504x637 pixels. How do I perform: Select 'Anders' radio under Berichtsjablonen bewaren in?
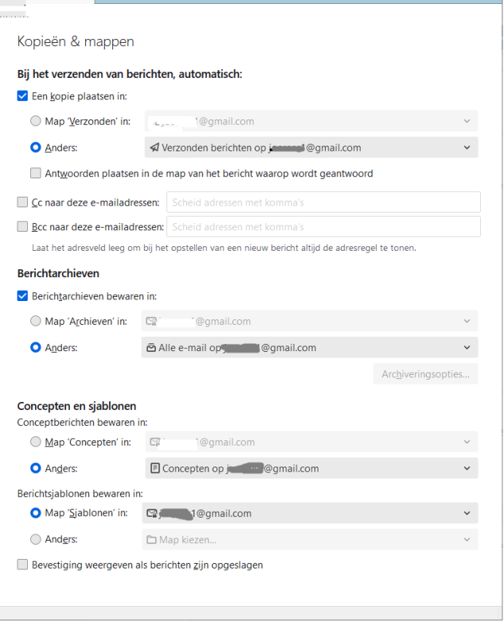click(36, 540)
